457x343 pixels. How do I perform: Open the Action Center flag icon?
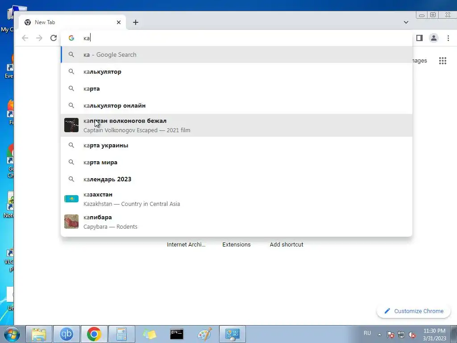391,335
